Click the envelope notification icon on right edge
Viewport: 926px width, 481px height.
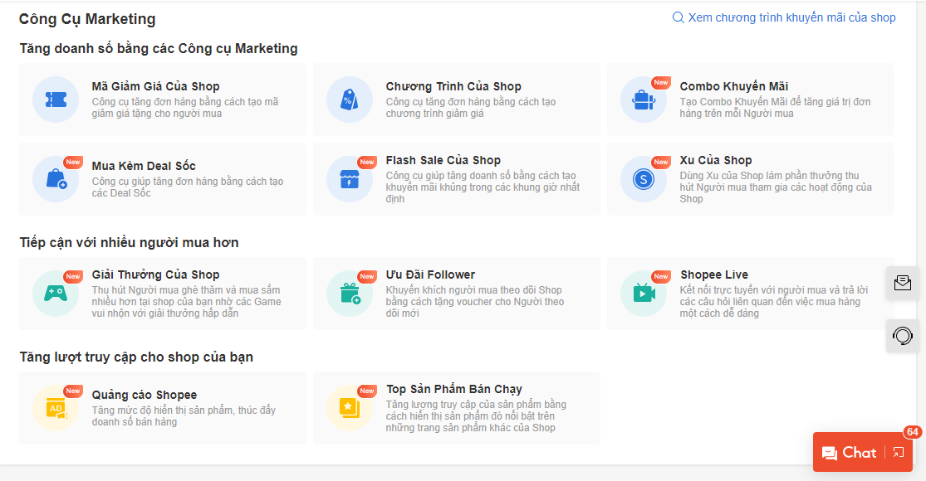(x=902, y=283)
